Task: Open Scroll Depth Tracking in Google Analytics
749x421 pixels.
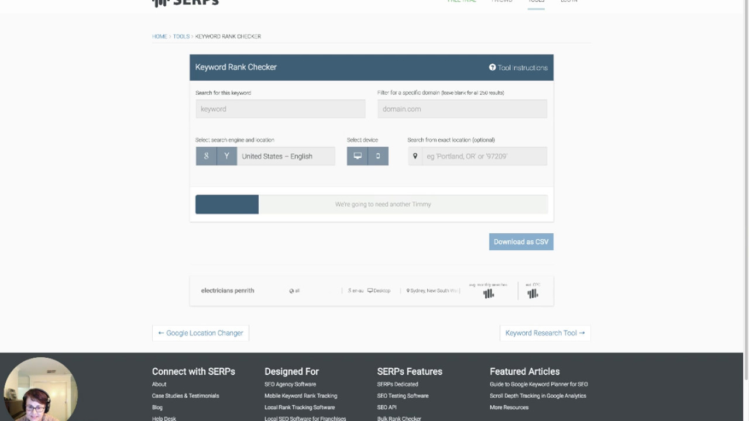Action: click(538, 396)
